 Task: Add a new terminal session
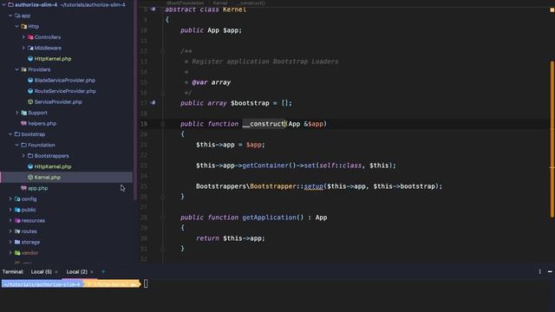(103, 271)
